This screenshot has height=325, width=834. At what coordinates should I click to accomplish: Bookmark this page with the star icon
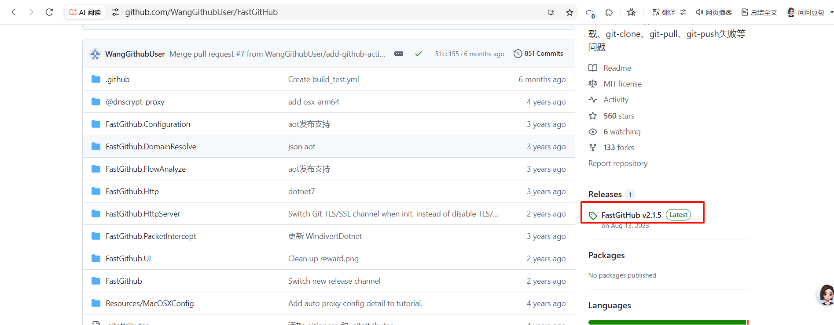(x=569, y=12)
